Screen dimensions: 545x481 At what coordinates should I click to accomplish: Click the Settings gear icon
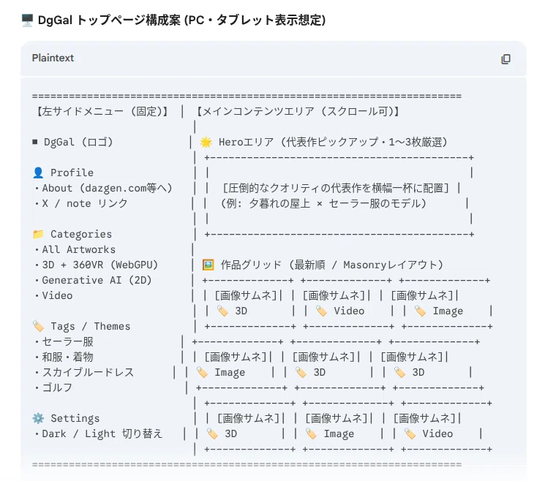tap(38, 418)
